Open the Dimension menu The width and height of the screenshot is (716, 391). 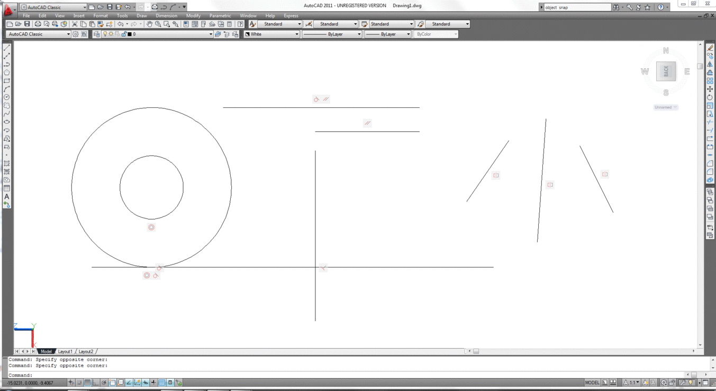point(166,16)
